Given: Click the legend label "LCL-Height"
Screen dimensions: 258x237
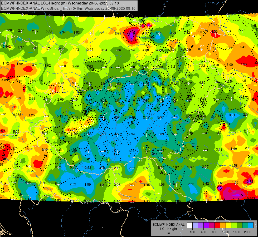Looking at the screenshot, I should 168,229.
